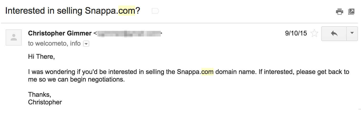Screen dimensions: 361x115
Task: Open the More options arrow beside Reply
Action: (352, 33)
